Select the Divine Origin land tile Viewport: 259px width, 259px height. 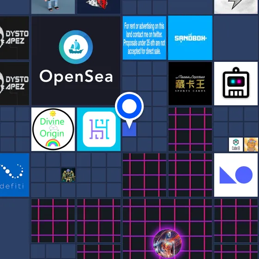[x=53, y=129]
